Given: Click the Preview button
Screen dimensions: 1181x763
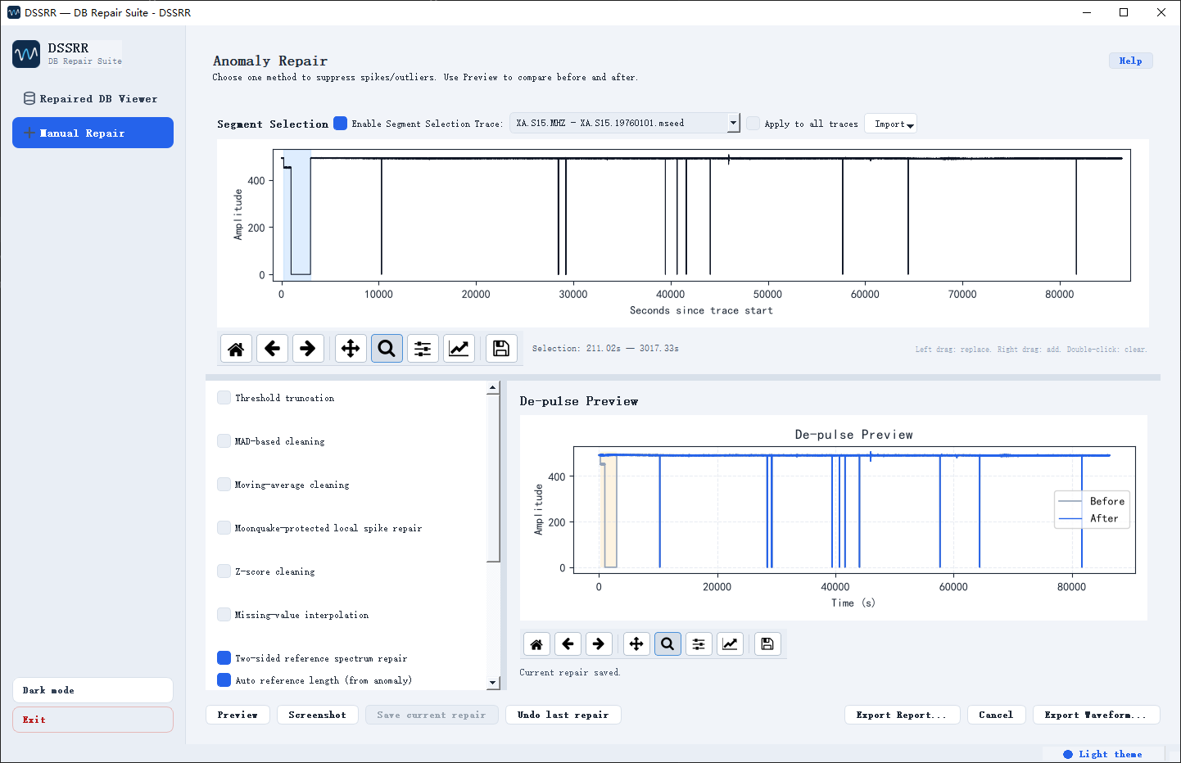Looking at the screenshot, I should coord(238,715).
